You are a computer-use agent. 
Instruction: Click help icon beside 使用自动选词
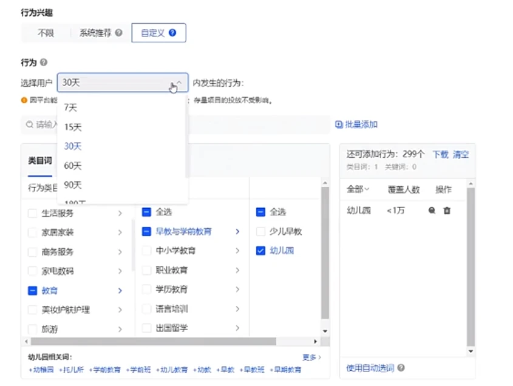pyautogui.click(x=401, y=368)
